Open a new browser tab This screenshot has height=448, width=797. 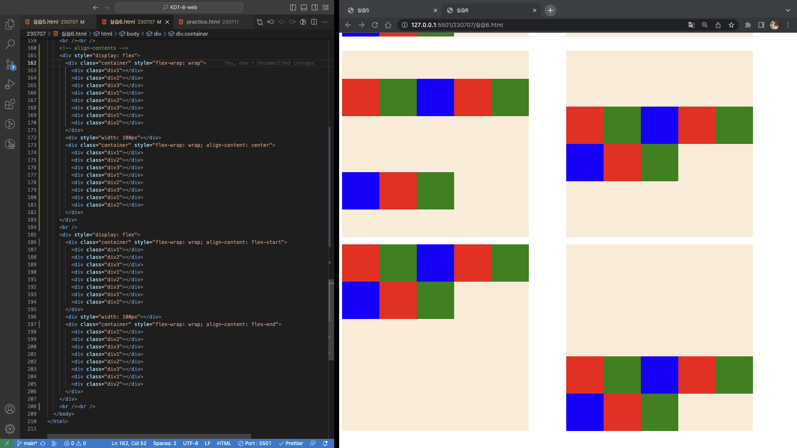click(550, 10)
